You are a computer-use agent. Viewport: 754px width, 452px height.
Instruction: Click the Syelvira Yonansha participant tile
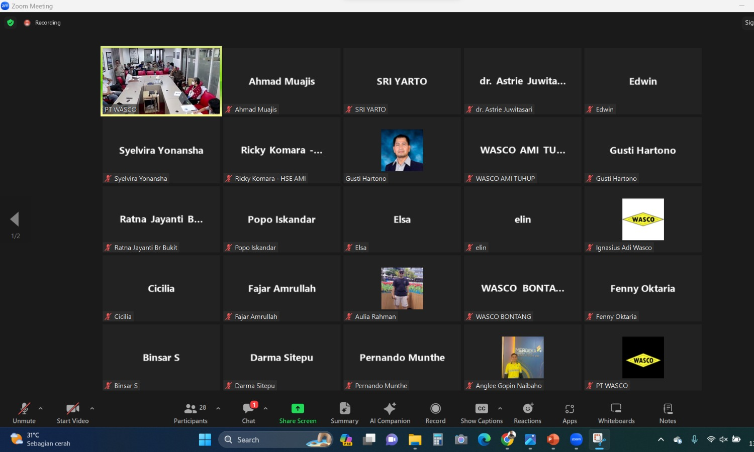(161, 150)
